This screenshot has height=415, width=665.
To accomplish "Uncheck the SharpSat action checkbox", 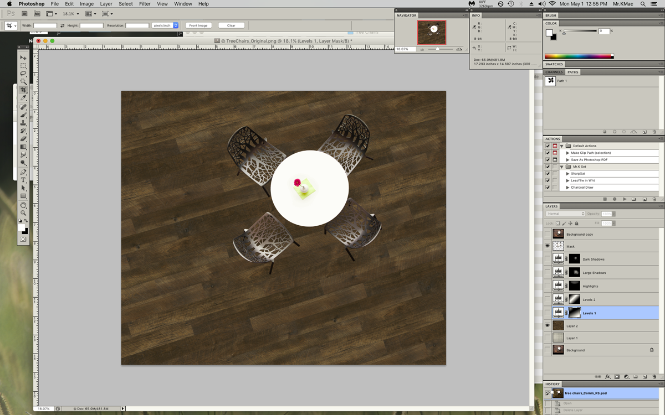I will 548,174.
